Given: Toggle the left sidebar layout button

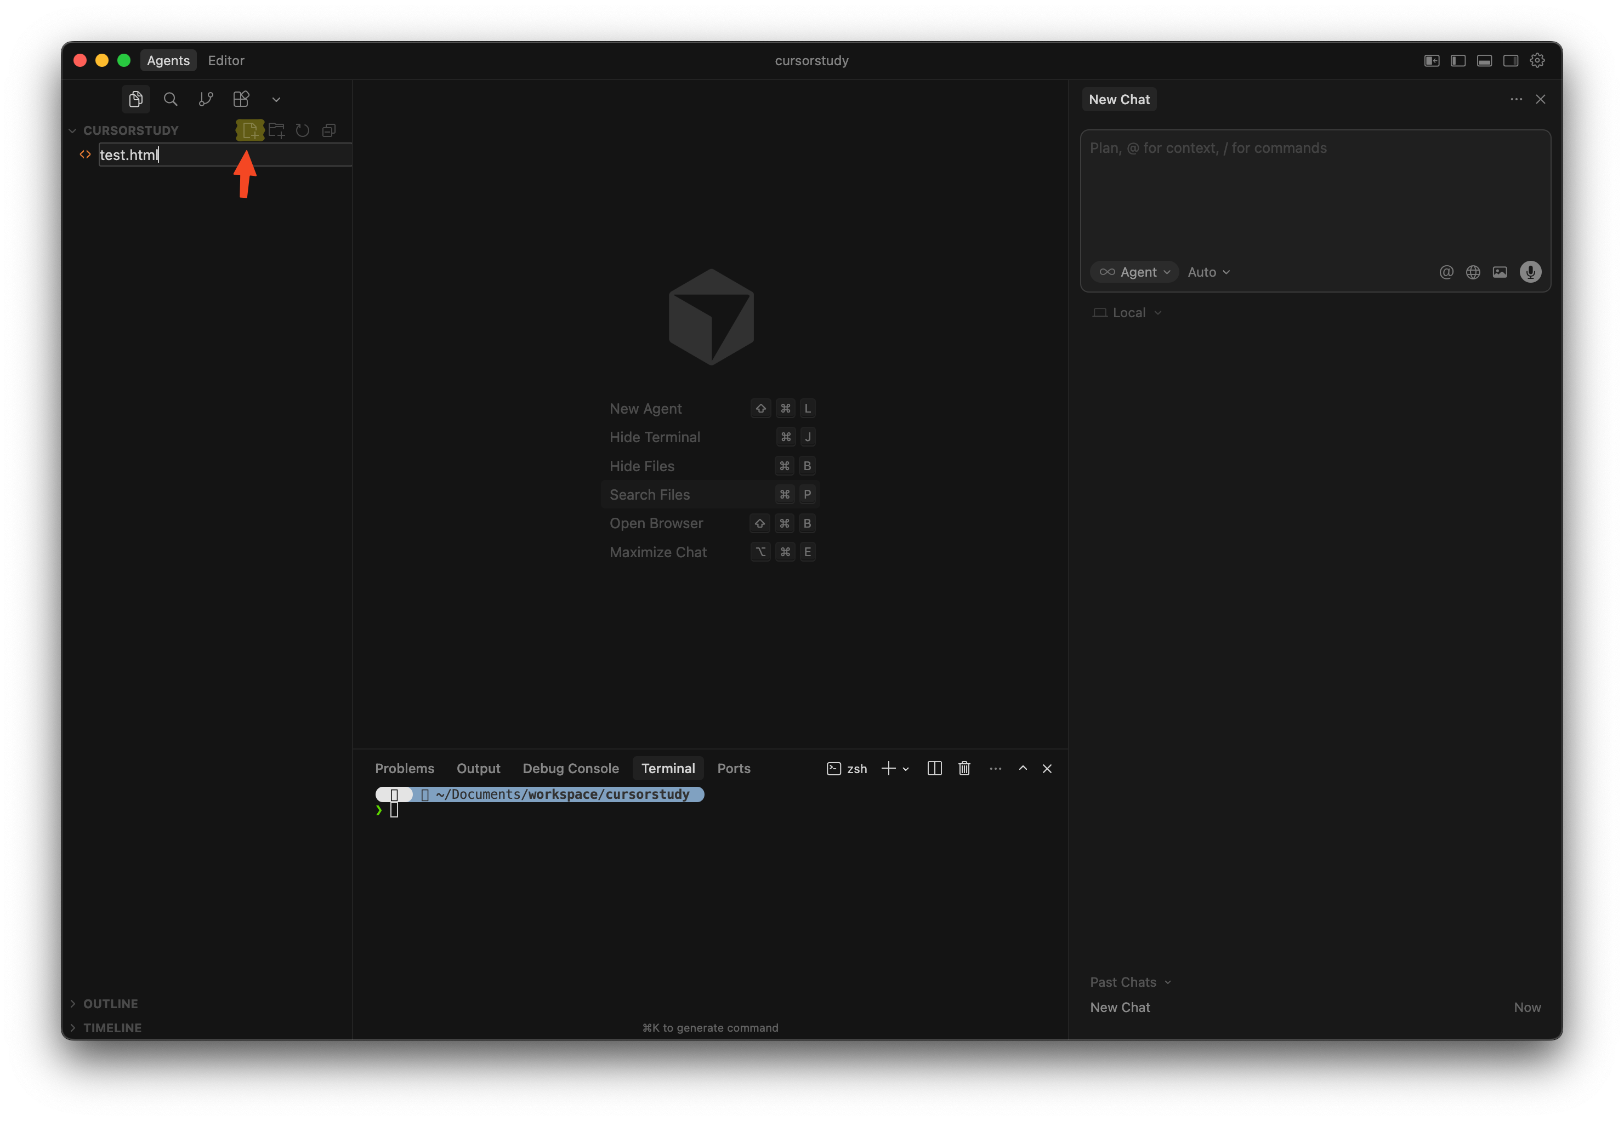Looking at the screenshot, I should (1458, 61).
